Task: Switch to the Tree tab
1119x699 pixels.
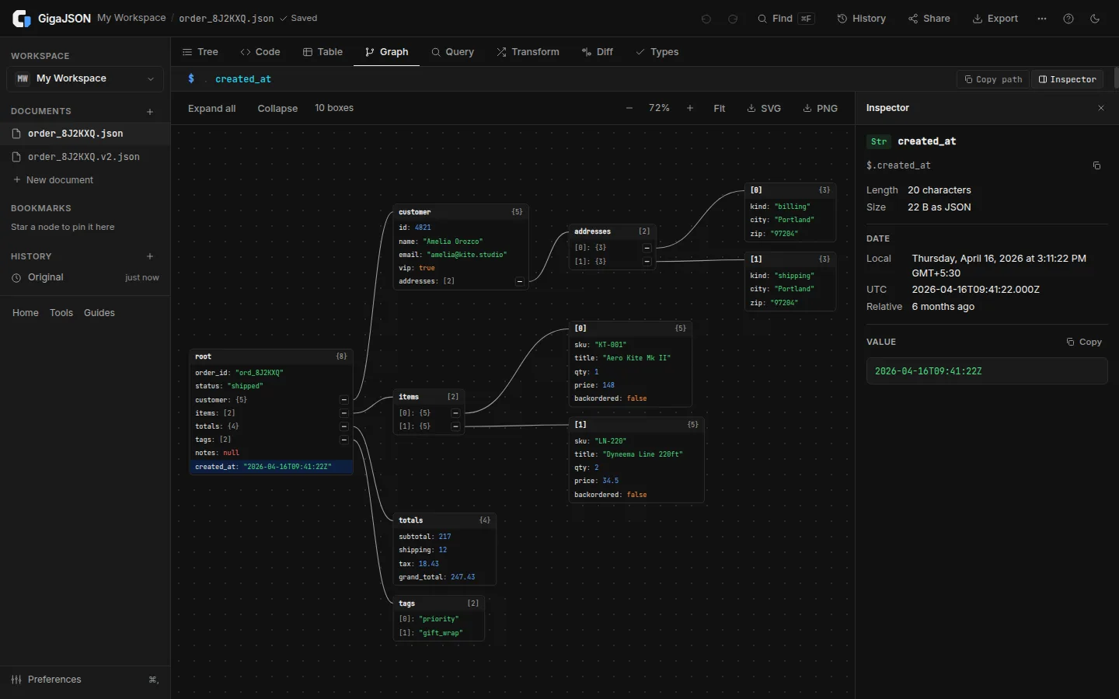Action: [200, 52]
